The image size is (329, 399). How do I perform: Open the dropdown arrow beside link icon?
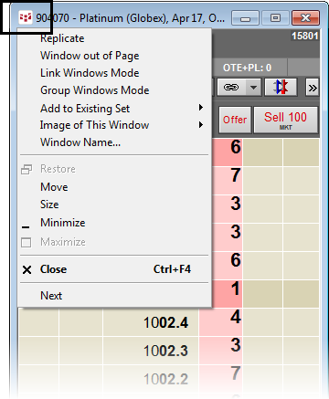point(253,88)
